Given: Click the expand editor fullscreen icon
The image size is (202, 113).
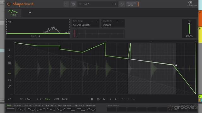Looking at the screenshot, I should point(9,99).
